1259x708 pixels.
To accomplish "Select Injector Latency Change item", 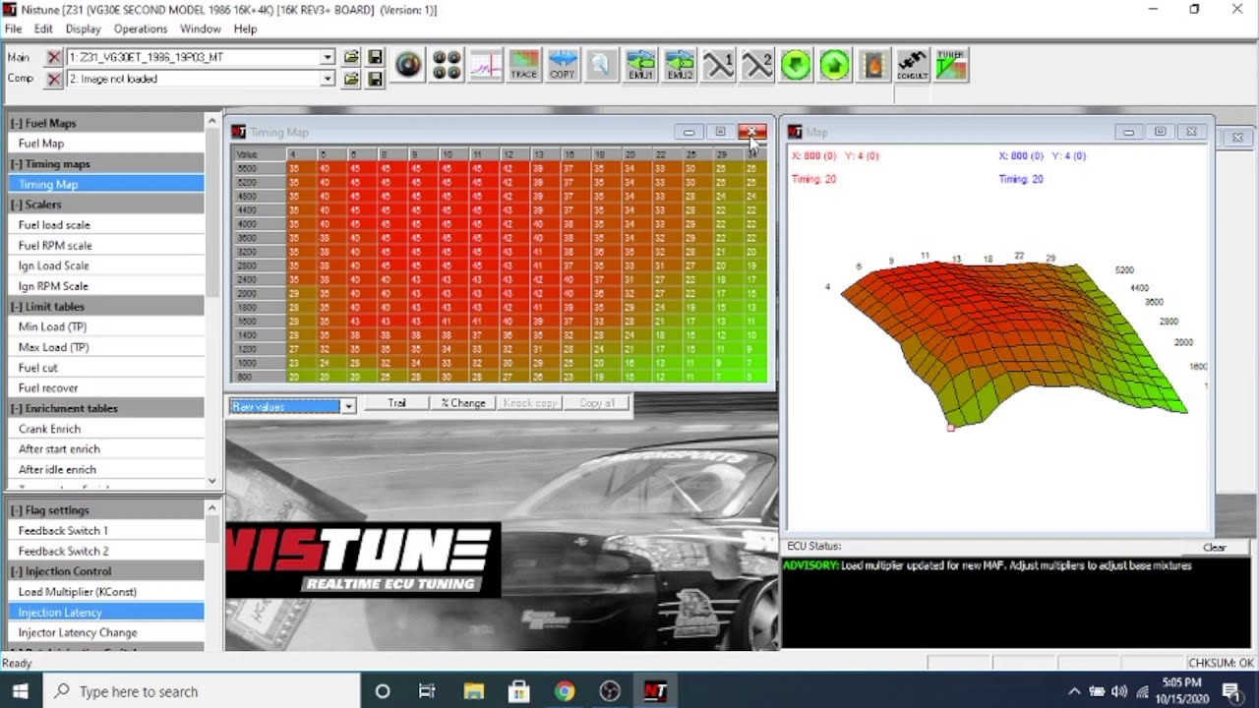I will point(106,633).
